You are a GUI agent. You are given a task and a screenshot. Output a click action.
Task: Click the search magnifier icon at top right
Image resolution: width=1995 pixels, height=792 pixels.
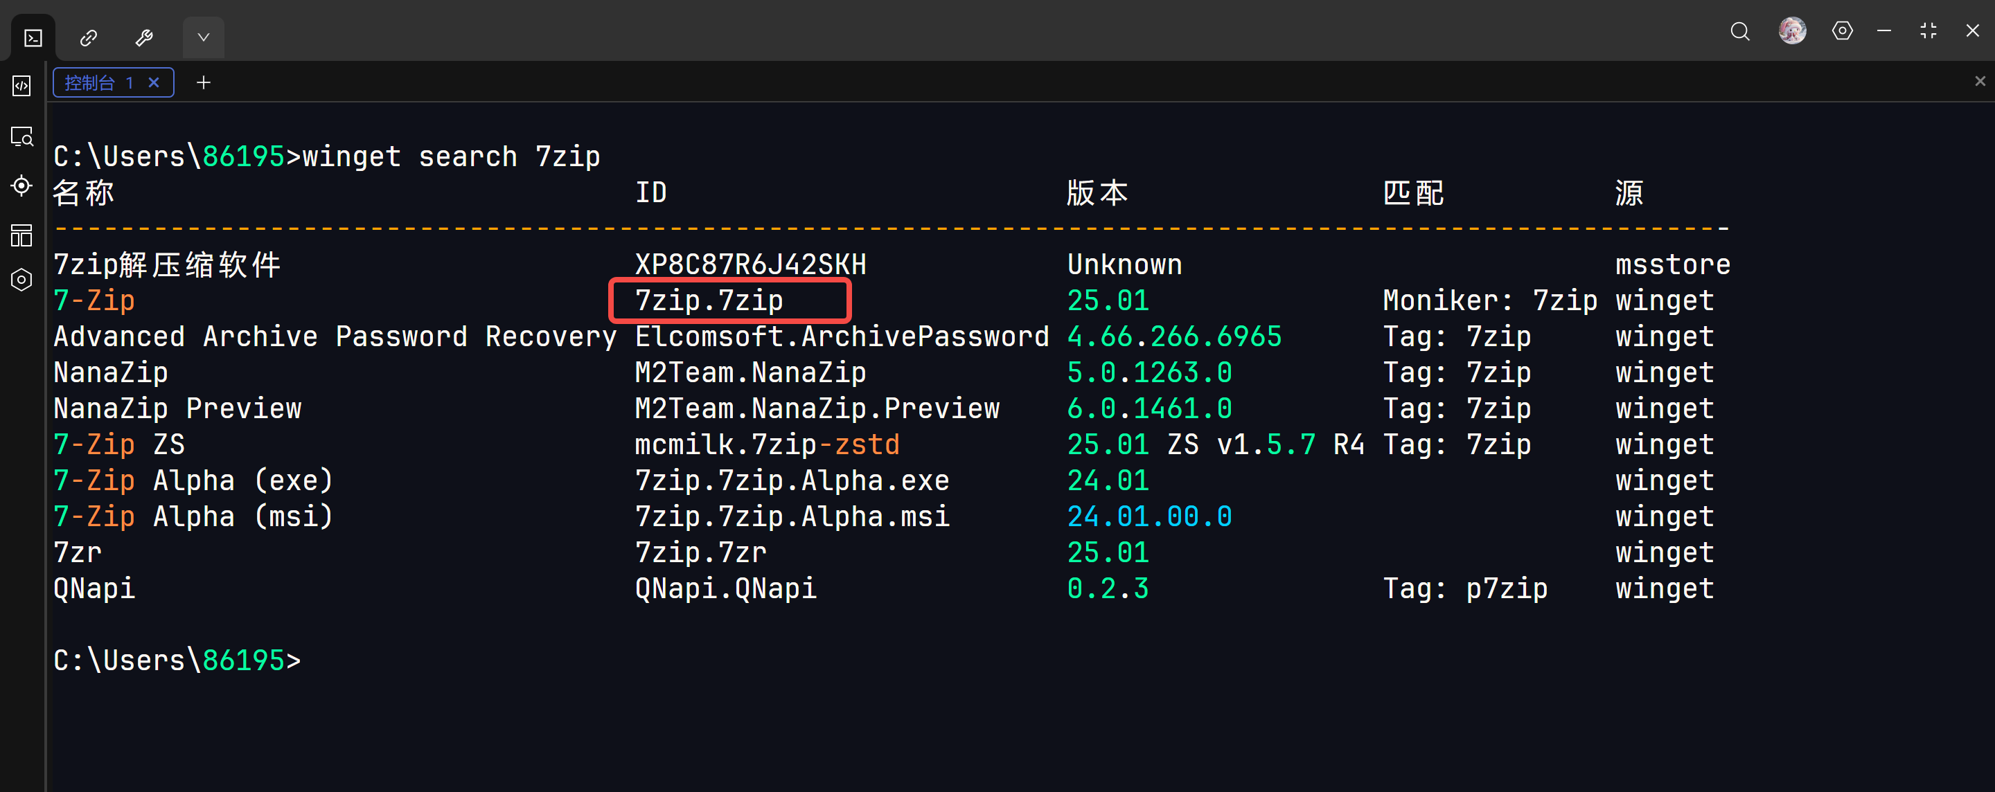tap(1739, 31)
